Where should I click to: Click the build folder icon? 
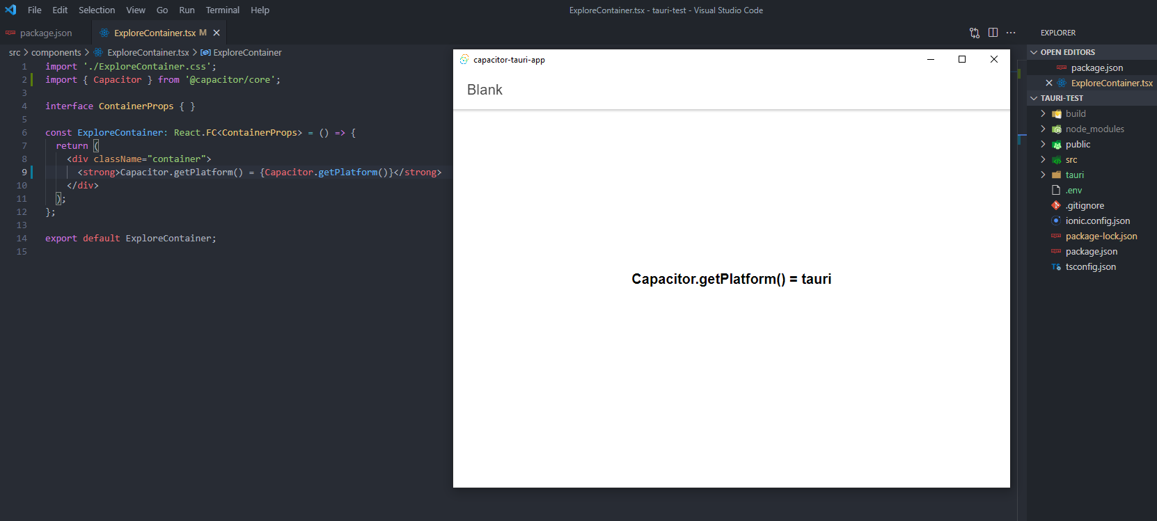(x=1056, y=114)
